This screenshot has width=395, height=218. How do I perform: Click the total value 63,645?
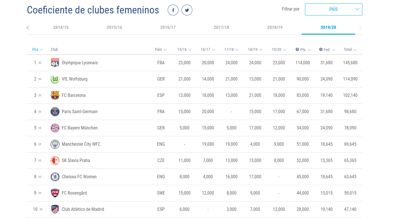350,177
